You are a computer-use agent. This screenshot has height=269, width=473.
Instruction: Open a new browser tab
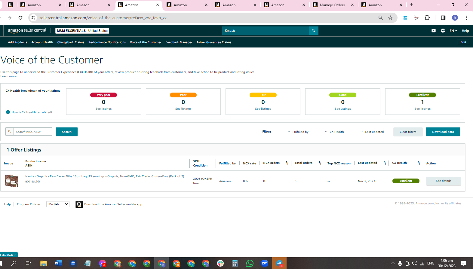point(412,5)
